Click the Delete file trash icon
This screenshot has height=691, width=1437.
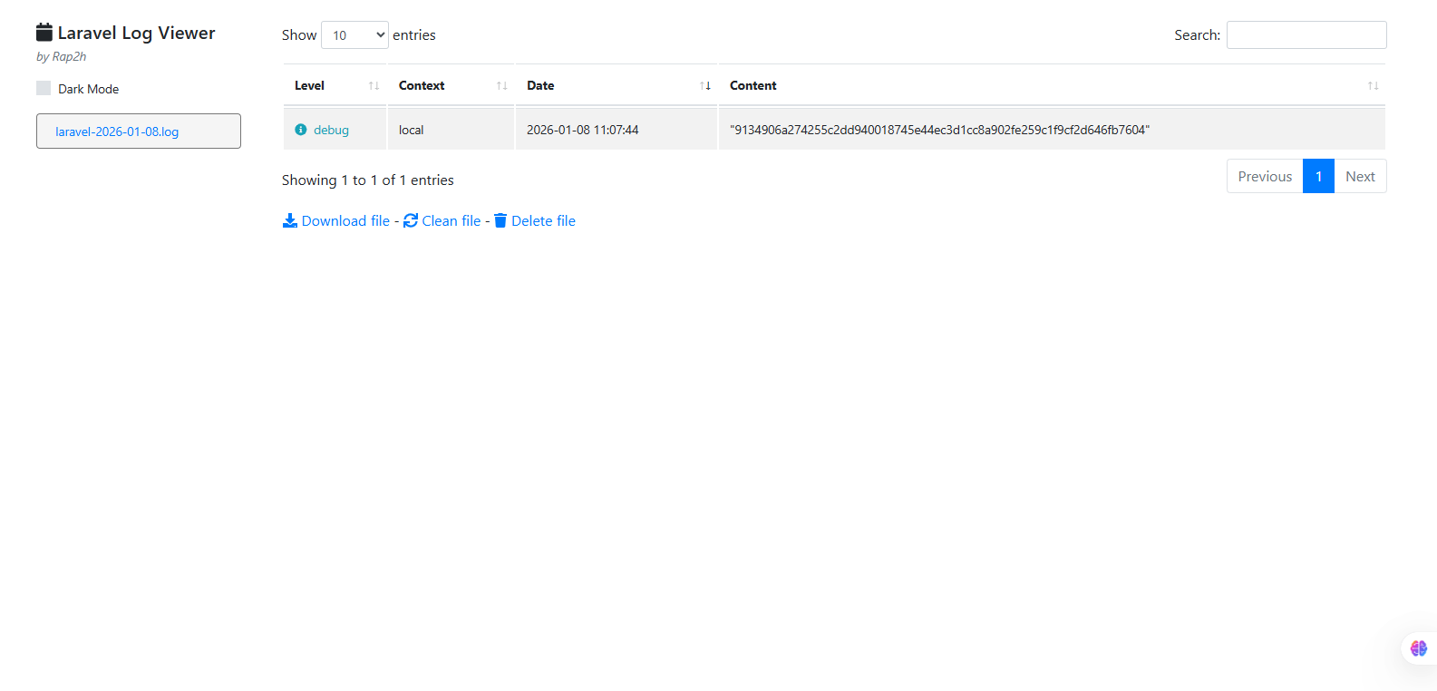(500, 220)
